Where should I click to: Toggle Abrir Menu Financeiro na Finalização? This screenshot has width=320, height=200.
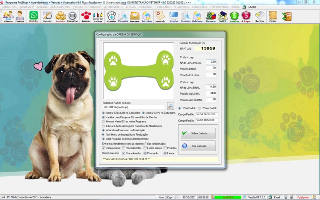click(124, 130)
